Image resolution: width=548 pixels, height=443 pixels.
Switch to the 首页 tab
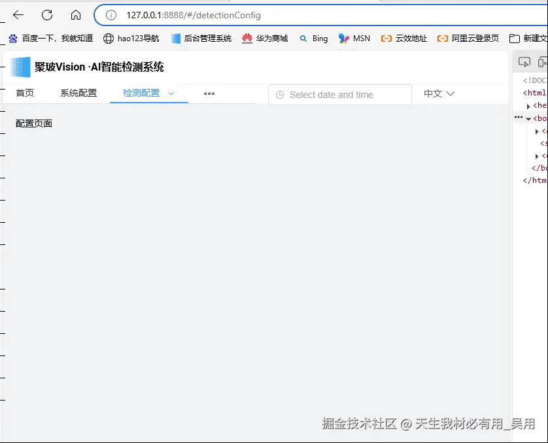point(25,93)
